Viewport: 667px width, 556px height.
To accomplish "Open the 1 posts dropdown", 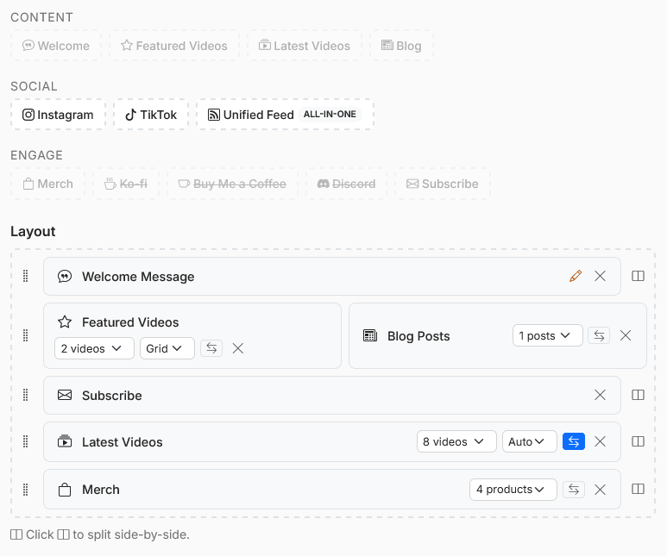I will (547, 335).
